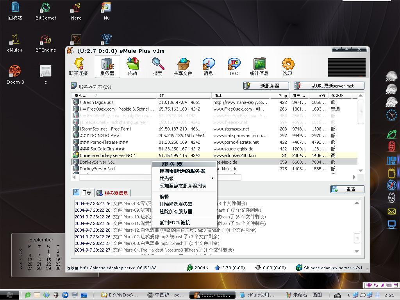Choose Delete all servers (删除所有服务器)

click(x=176, y=212)
